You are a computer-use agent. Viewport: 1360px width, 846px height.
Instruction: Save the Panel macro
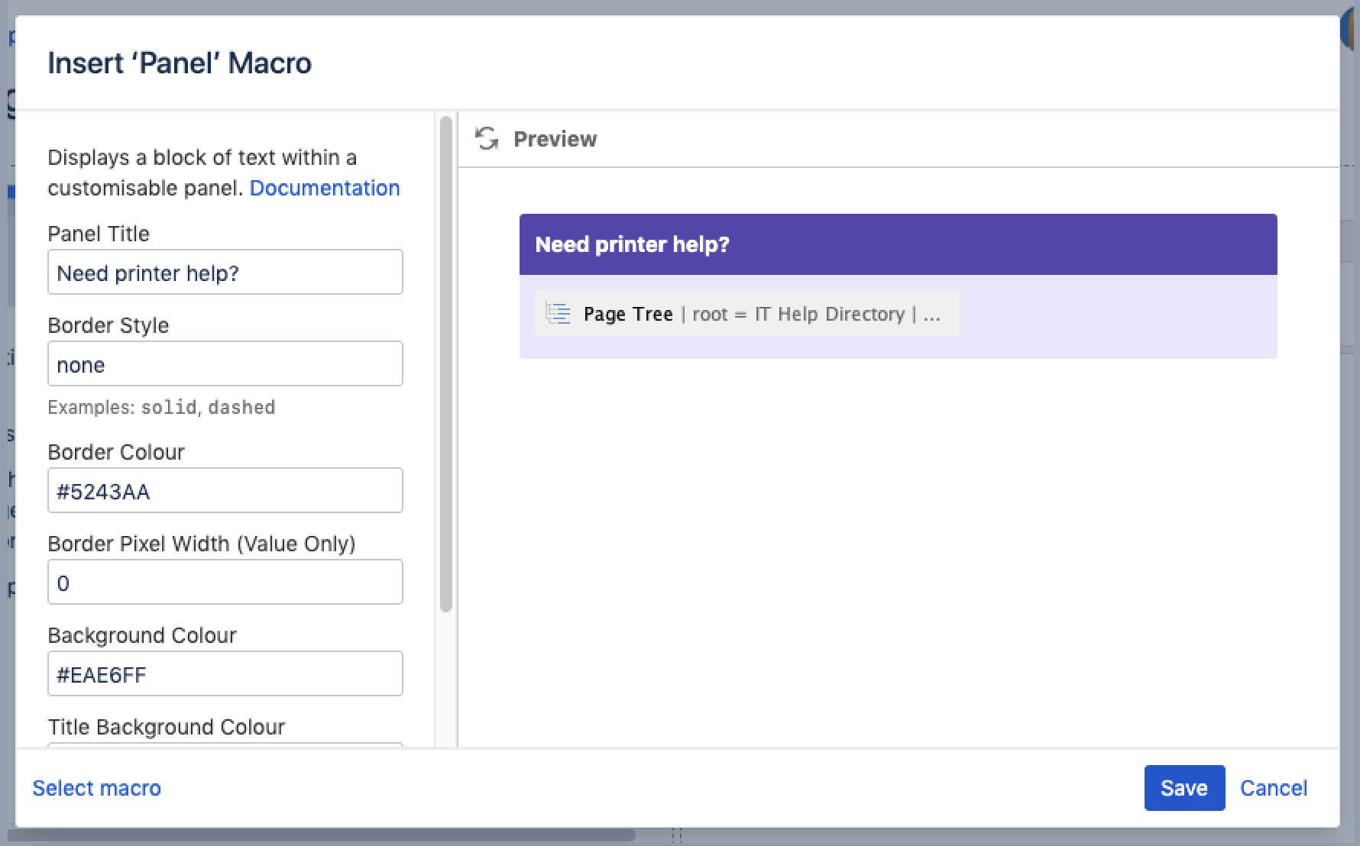1184,788
